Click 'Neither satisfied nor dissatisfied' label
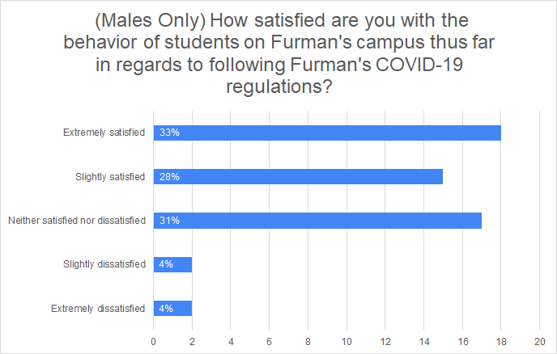Viewport: 557px width, 354px height. pos(76,220)
